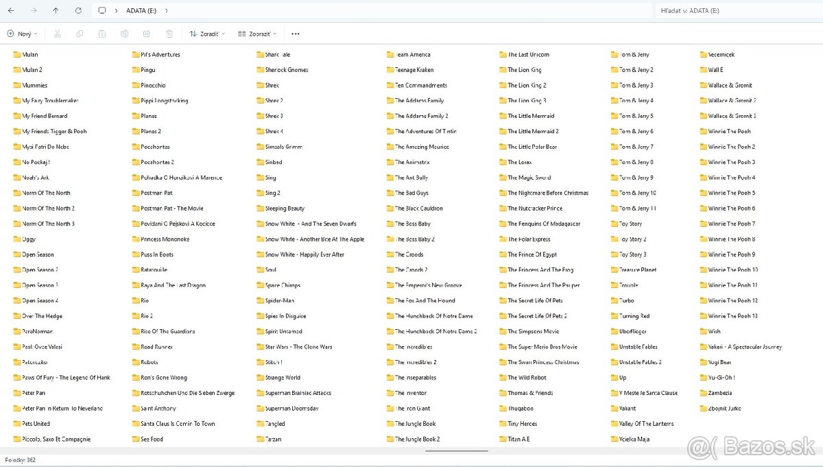Click the Delete trash can icon
823x467 pixels.
(x=169, y=34)
